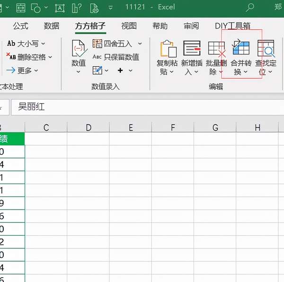Switch to the 视图 tab
The image size is (284, 282).
pyautogui.click(x=129, y=26)
